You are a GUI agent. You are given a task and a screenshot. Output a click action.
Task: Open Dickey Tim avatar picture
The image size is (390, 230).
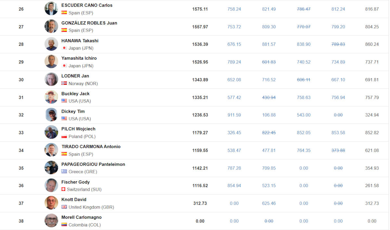[51, 115]
